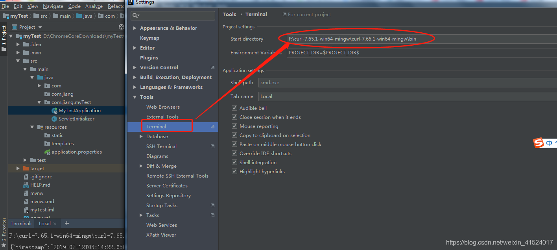Expand the Database settings node

(x=141, y=136)
